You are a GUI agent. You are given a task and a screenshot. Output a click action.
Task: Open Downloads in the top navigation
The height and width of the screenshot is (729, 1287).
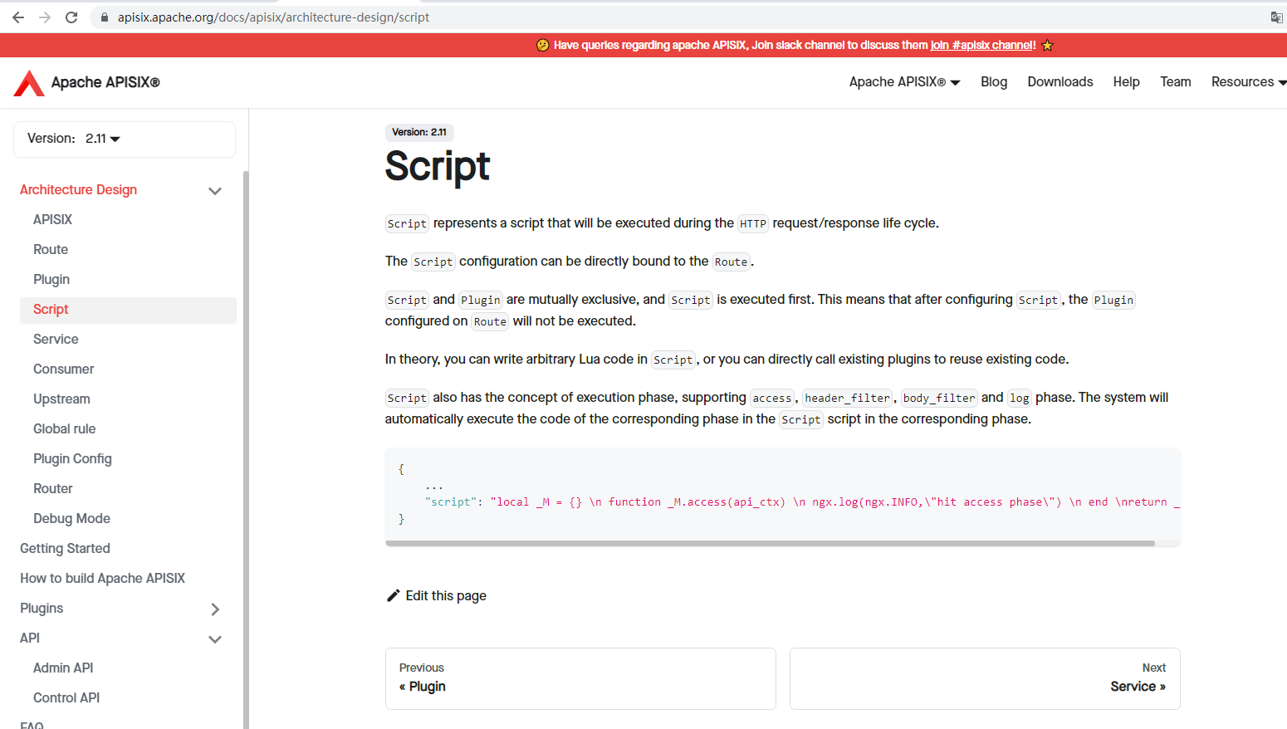1060,81
